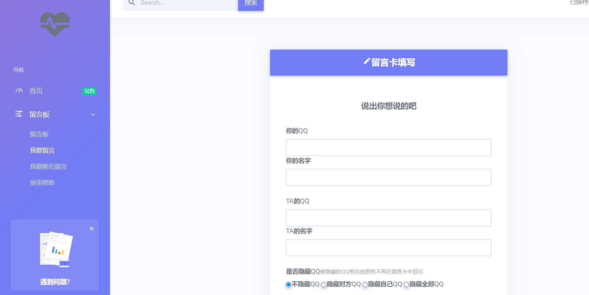The width and height of the screenshot is (589, 295).
Task: Go to 使用帮助 page
Action: (x=42, y=183)
